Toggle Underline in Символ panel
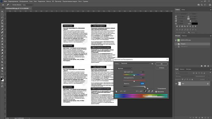The height and width of the screenshot is (119, 212). pos(193,26)
